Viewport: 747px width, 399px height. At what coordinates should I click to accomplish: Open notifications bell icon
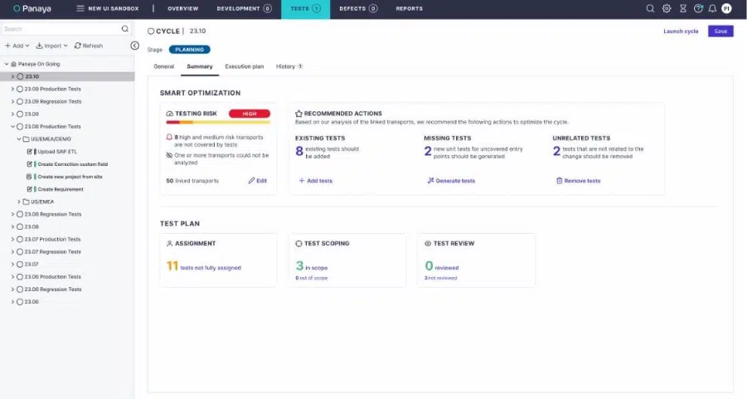tap(712, 8)
